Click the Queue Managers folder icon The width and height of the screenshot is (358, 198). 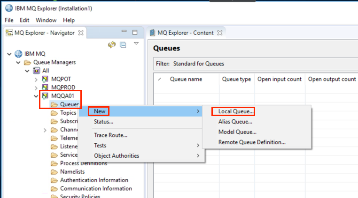(x=27, y=62)
